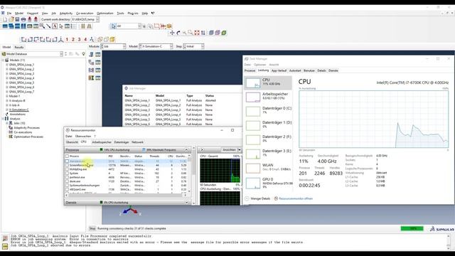Tick the checkbox for ScreenRecorder process
Viewport: 455px width, 256px height.
67,165
